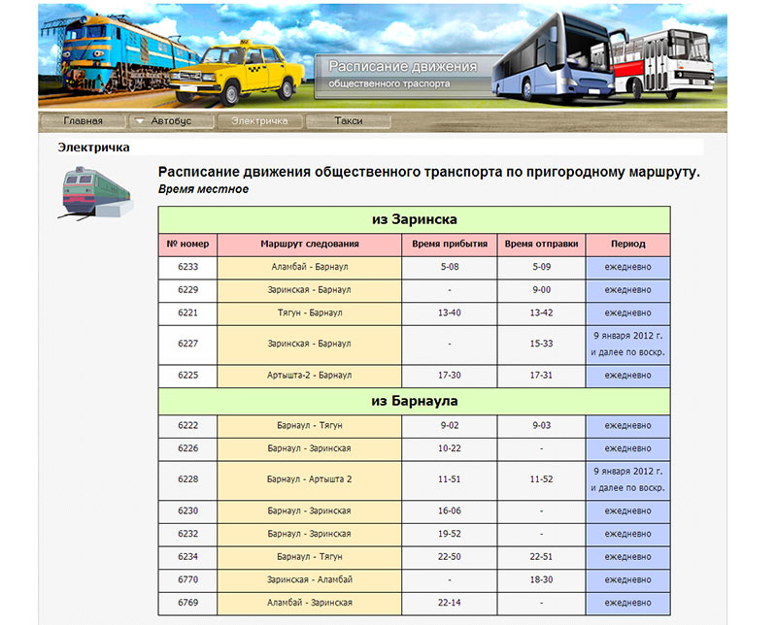Click departure time 11-52

[x=542, y=479]
